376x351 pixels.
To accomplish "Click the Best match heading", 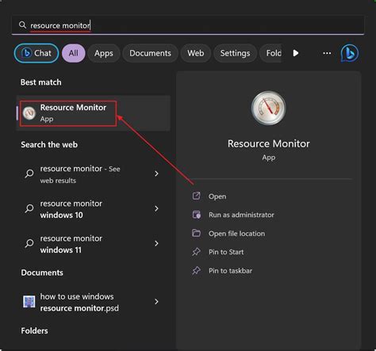I will pyautogui.click(x=41, y=82).
